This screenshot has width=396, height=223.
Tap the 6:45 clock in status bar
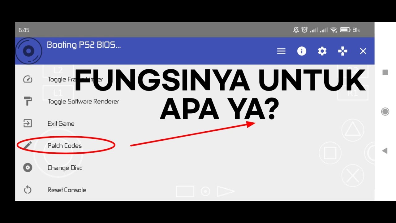pyautogui.click(x=24, y=30)
